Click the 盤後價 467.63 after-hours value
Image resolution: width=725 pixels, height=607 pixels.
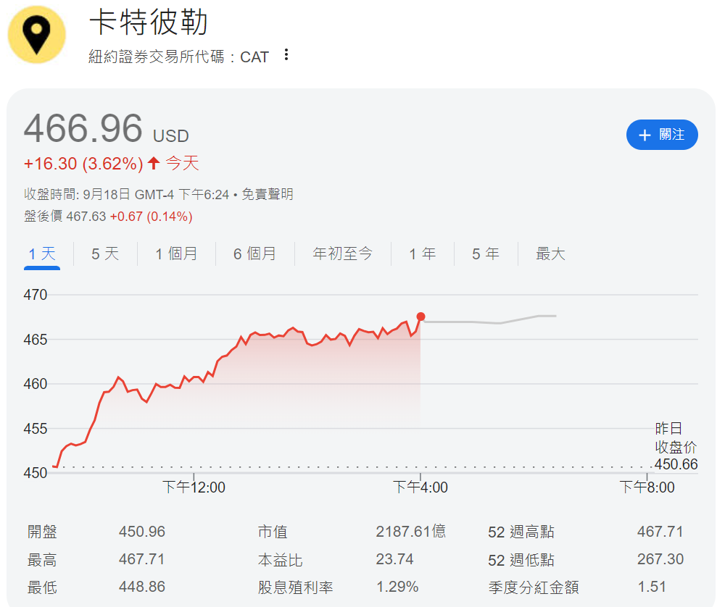click(86, 216)
